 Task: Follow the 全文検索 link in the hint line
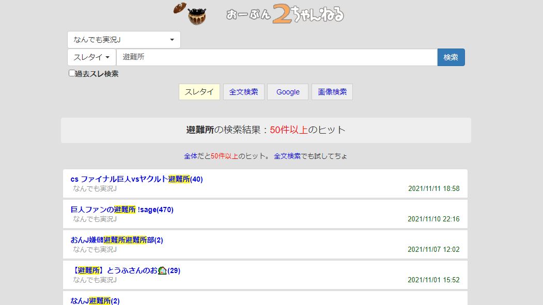[287, 156]
